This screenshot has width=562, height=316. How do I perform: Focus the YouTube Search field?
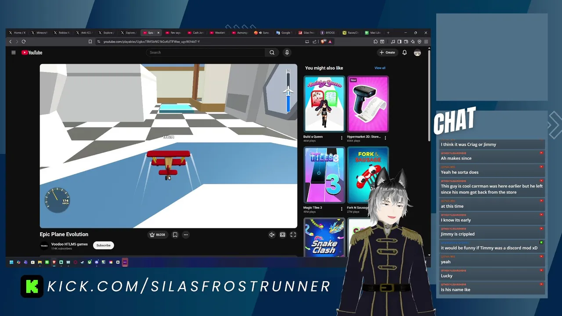click(x=205, y=53)
